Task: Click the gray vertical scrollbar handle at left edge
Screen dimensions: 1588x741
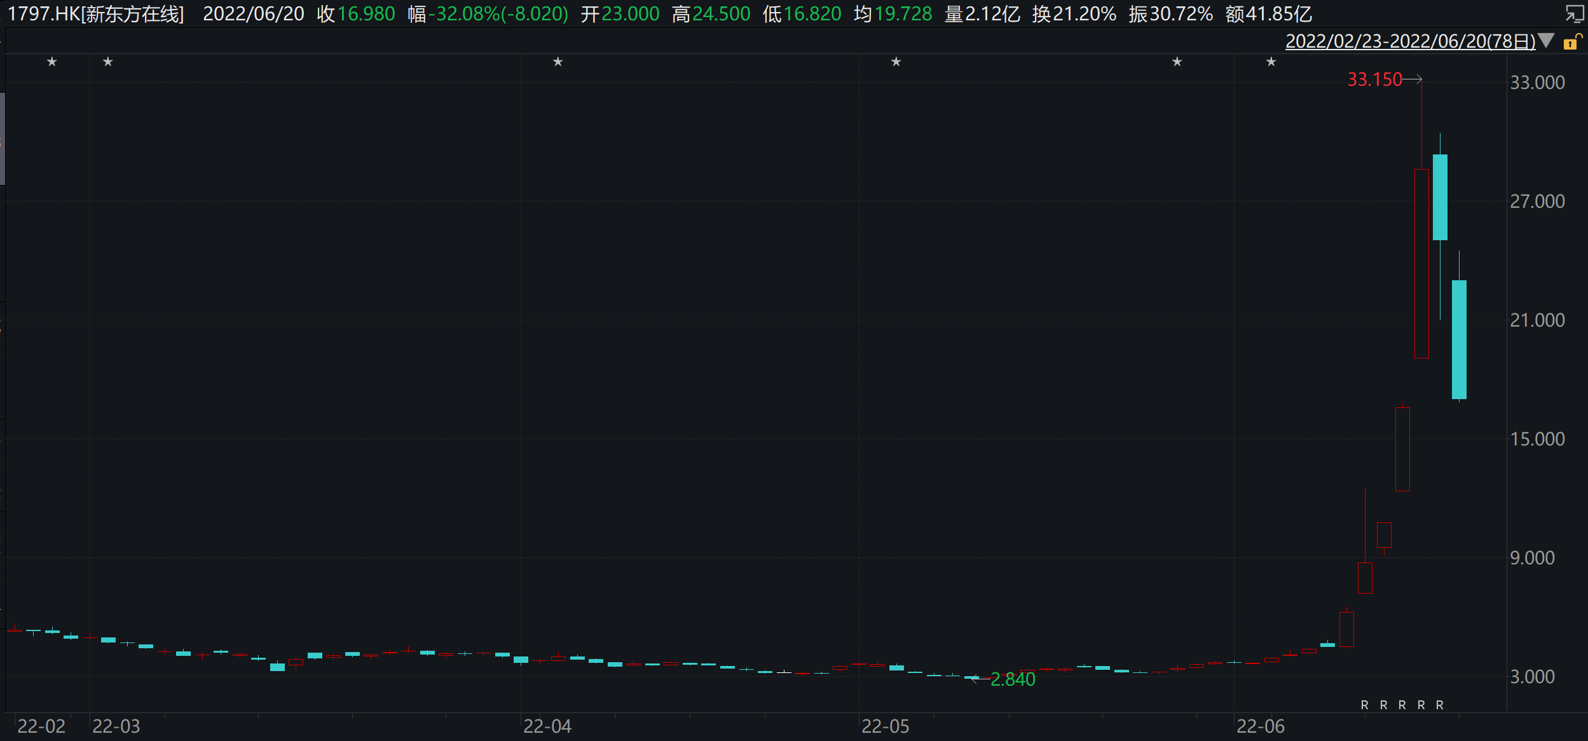Action: 3,139
